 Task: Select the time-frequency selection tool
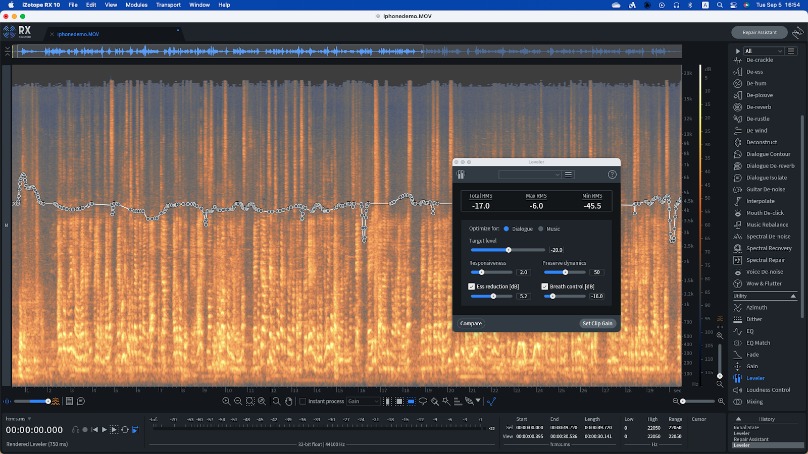(399, 402)
